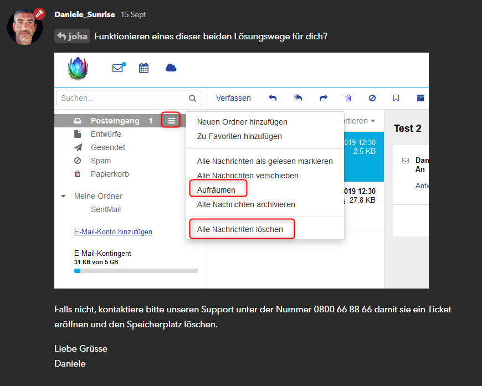Image resolution: width=482 pixels, height=386 pixels.
Task: Click the Verfassen button
Action: [x=233, y=98]
